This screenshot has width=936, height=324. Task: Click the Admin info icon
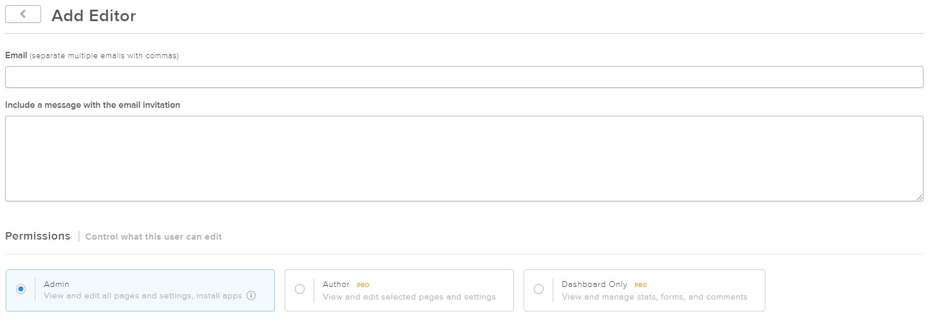pyautogui.click(x=251, y=295)
